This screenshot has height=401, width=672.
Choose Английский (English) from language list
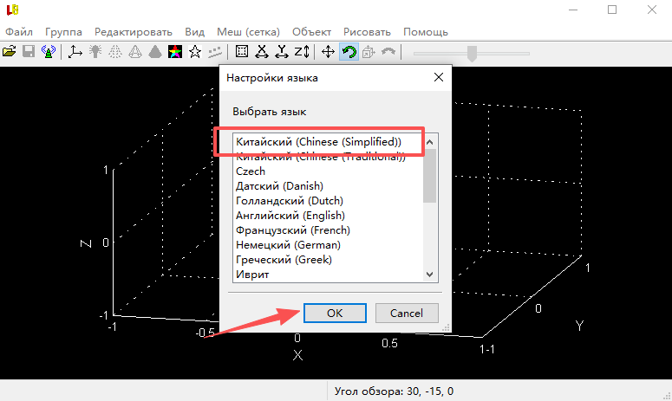pos(290,215)
